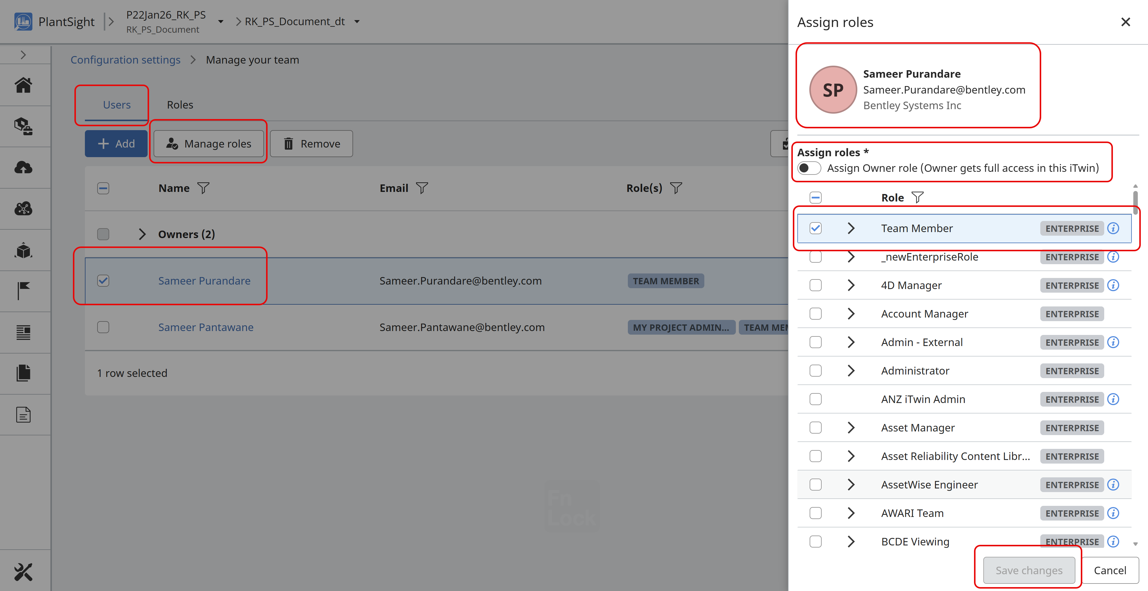Click the home icon in sidebar
The height and width of the screenshot is (591, 1148).
click(23, 85)
